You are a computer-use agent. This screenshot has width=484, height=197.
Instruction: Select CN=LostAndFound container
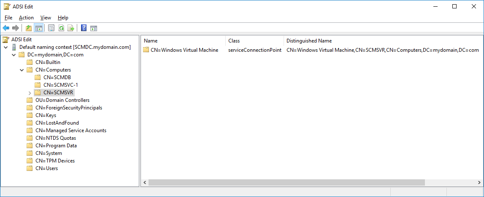pos(57,123)
